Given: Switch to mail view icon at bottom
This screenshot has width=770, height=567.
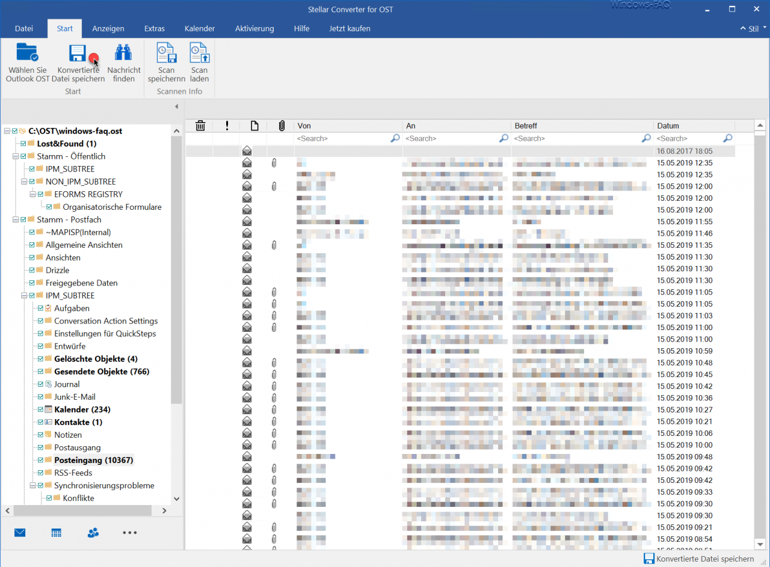Looking at the screenshot, I should (20, 533).
